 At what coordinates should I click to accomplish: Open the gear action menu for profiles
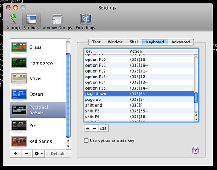(39, 153)
